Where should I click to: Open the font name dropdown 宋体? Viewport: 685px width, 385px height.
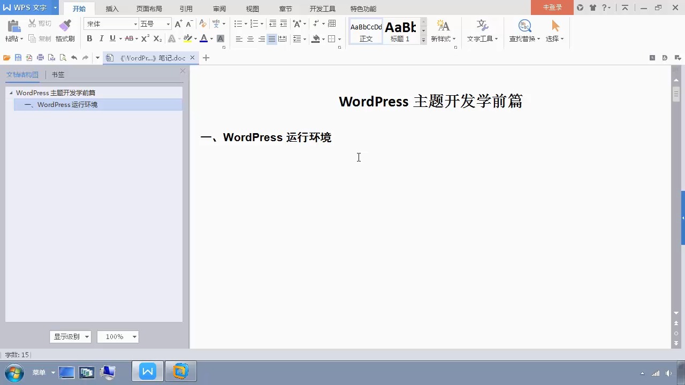[135, 24]
